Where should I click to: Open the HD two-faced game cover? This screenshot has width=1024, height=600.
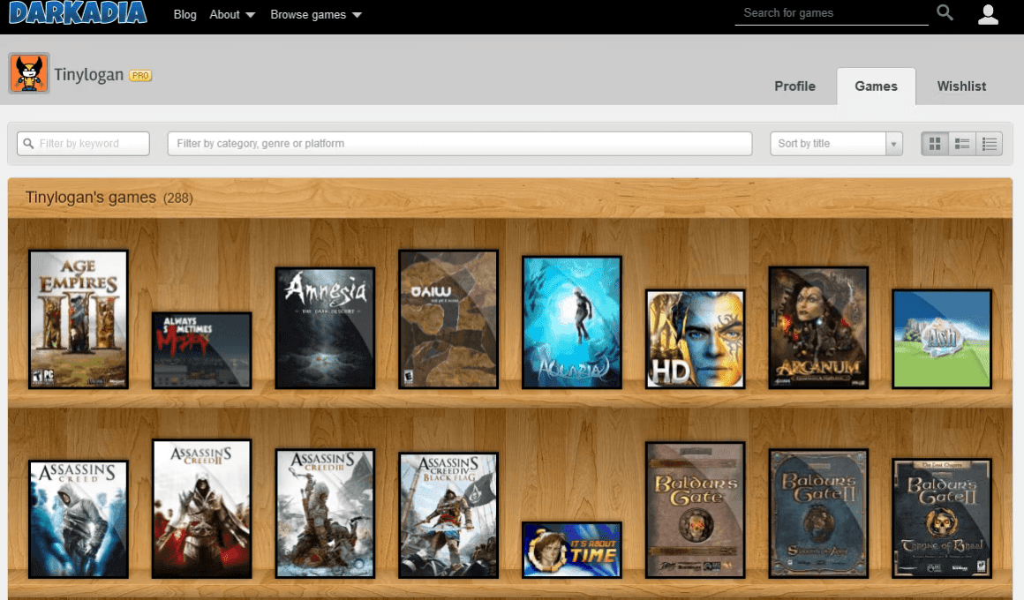(695, 340)
